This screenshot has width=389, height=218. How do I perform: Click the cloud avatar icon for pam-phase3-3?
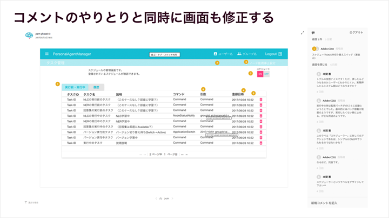pyautogui.click(x=29, y=36)
